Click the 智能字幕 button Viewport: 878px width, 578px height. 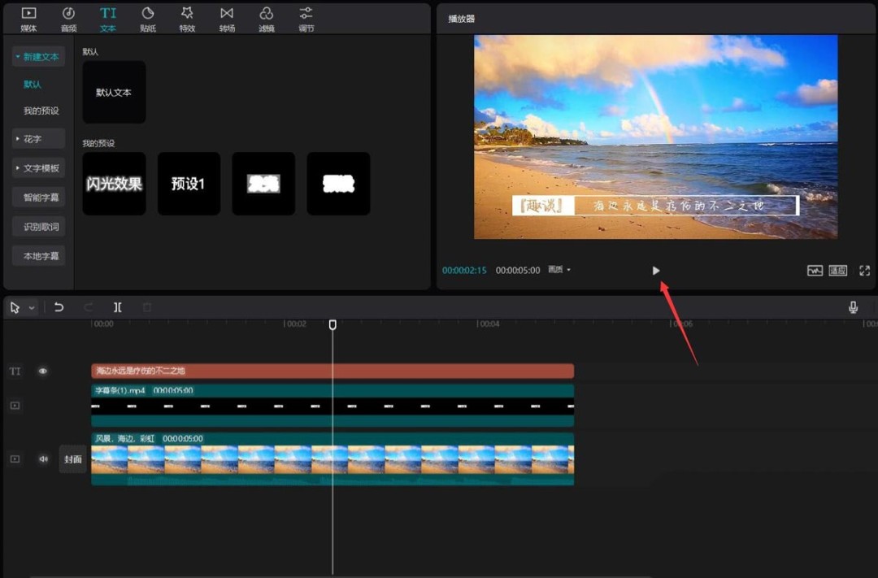pyautogui.click(x=40, y=198)
